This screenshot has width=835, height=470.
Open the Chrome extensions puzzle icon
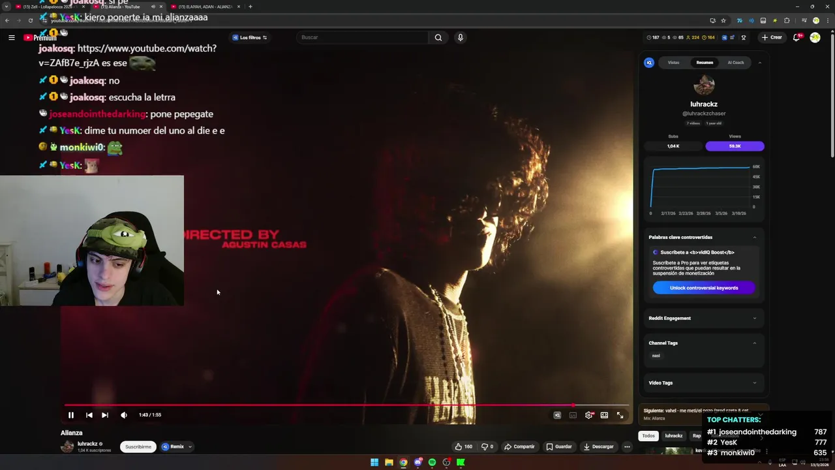(x=787, y=20)
